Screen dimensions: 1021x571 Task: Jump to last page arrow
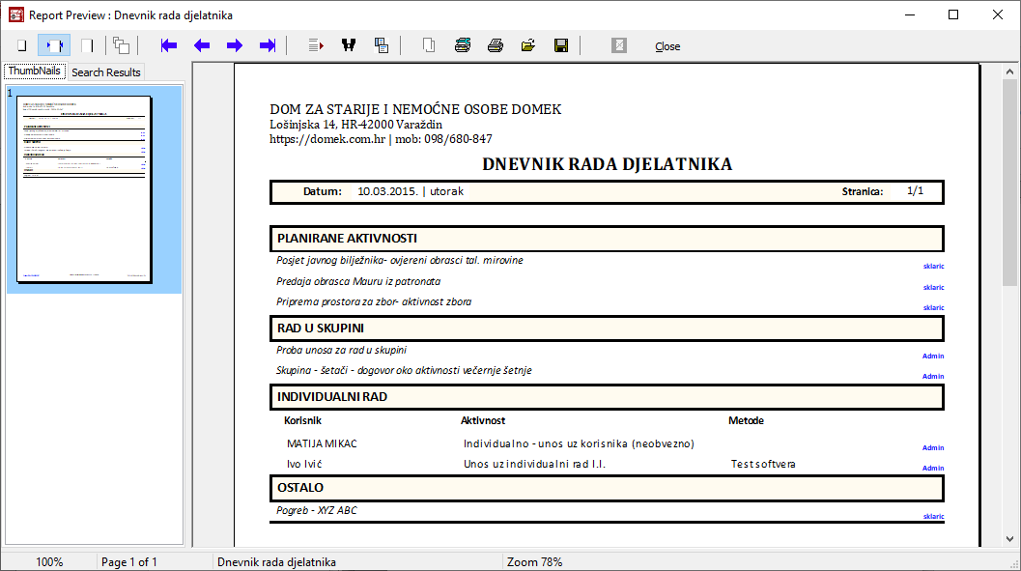coord(268,45)
